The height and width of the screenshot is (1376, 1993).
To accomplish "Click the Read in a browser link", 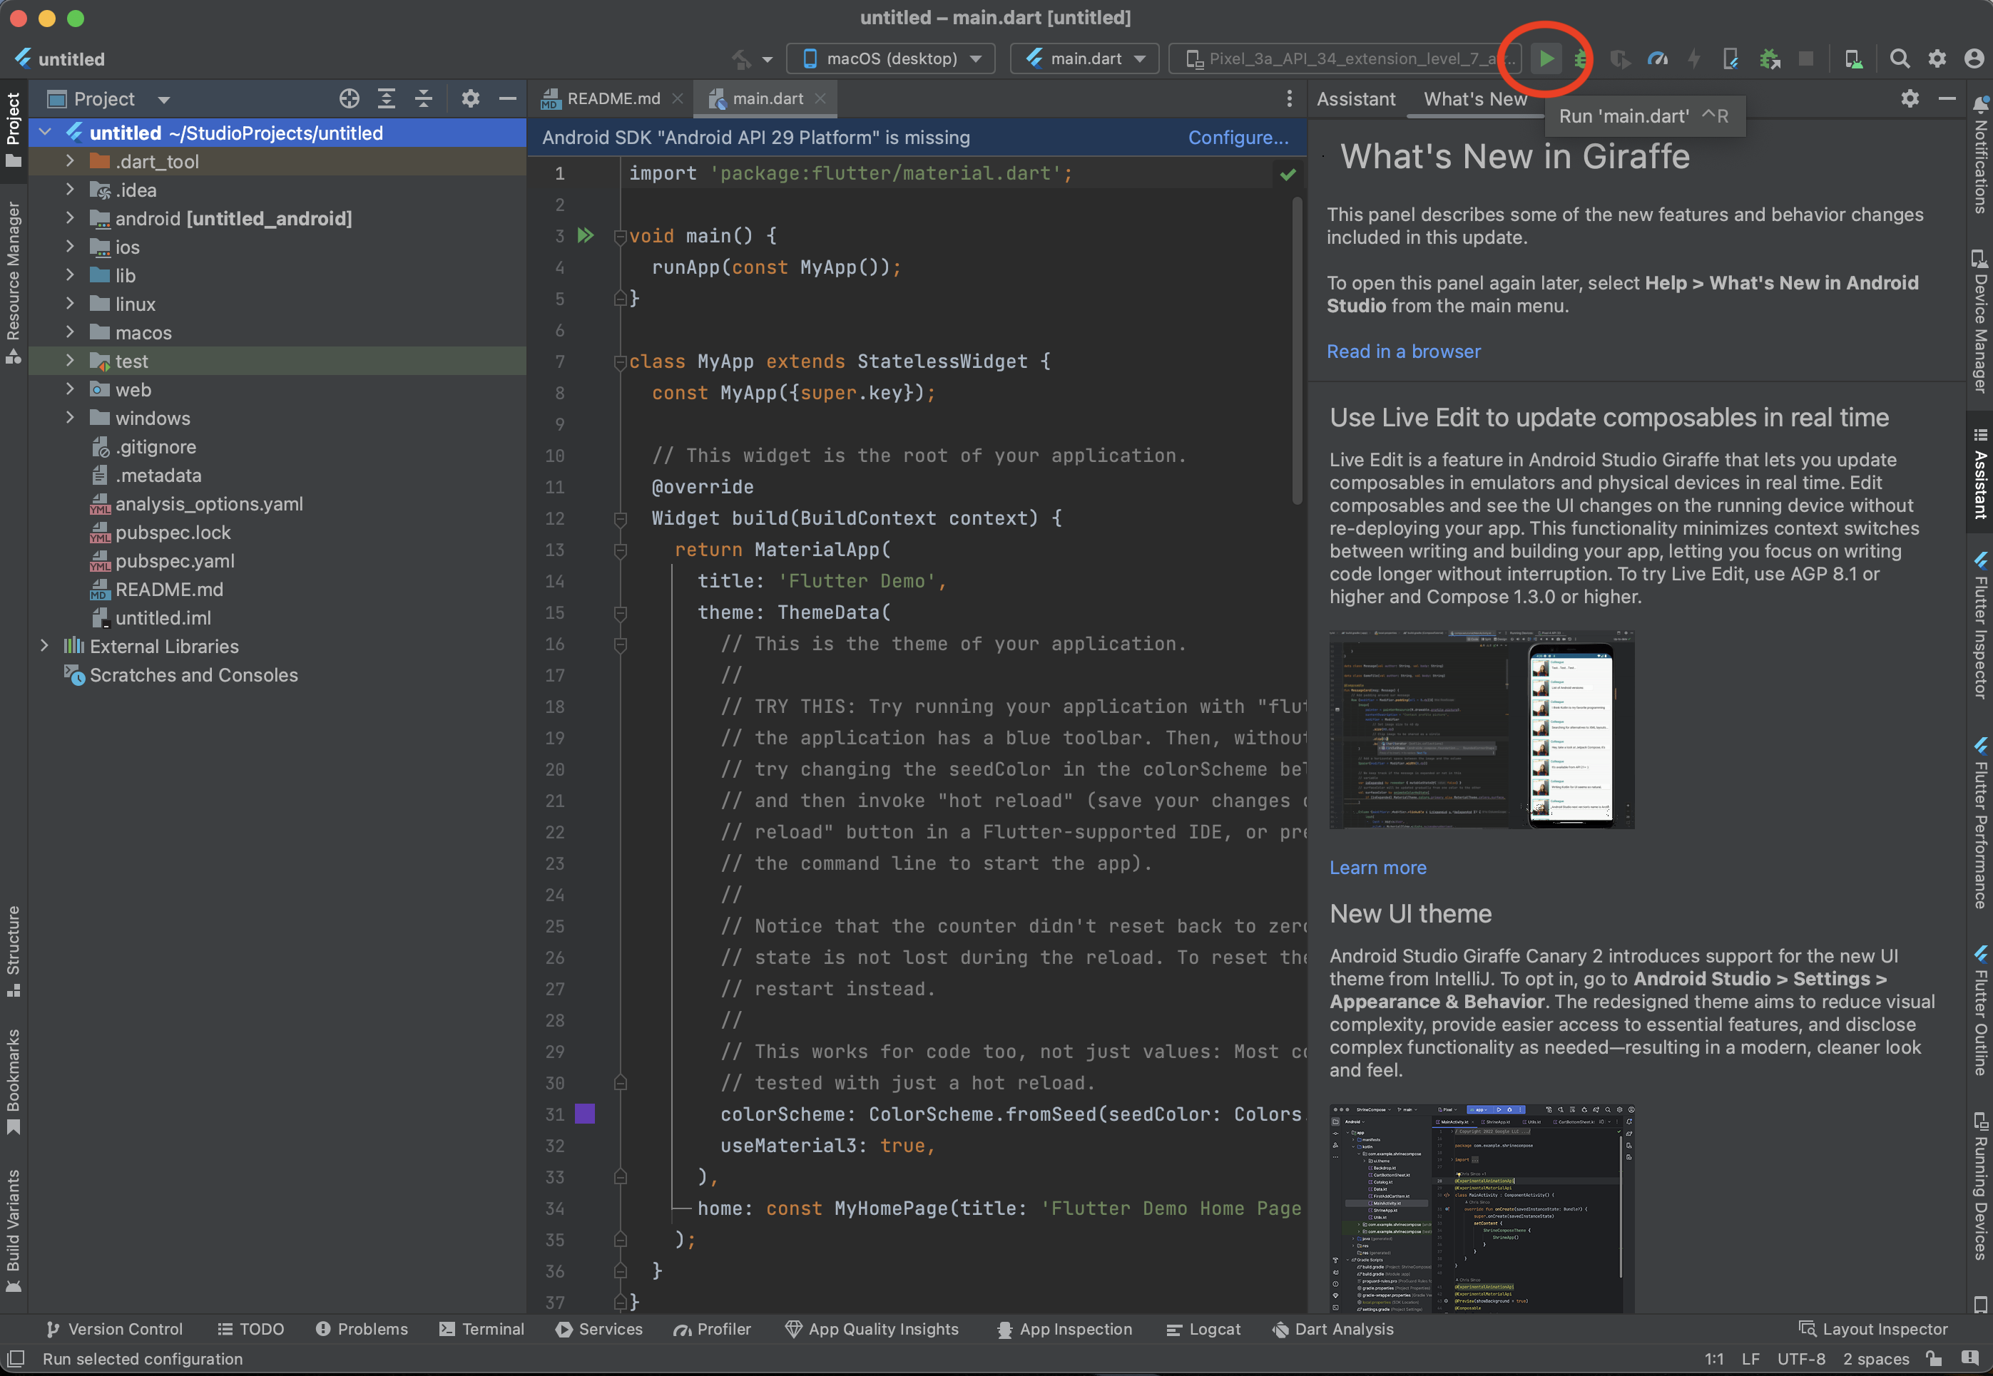I will [x=1402, y=351].
